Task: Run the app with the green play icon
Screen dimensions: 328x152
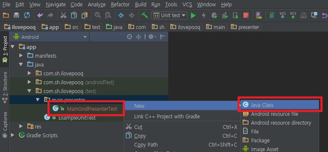Action: (193, 16)
